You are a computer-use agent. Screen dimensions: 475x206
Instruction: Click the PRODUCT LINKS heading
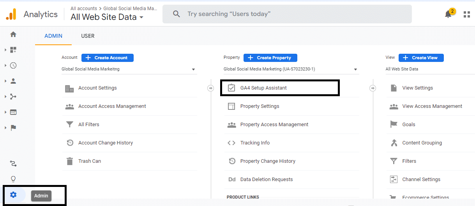tap(243, 197)
